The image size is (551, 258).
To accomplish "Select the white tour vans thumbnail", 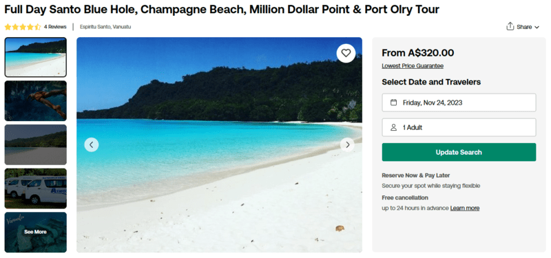I will [x=36, y=189].
